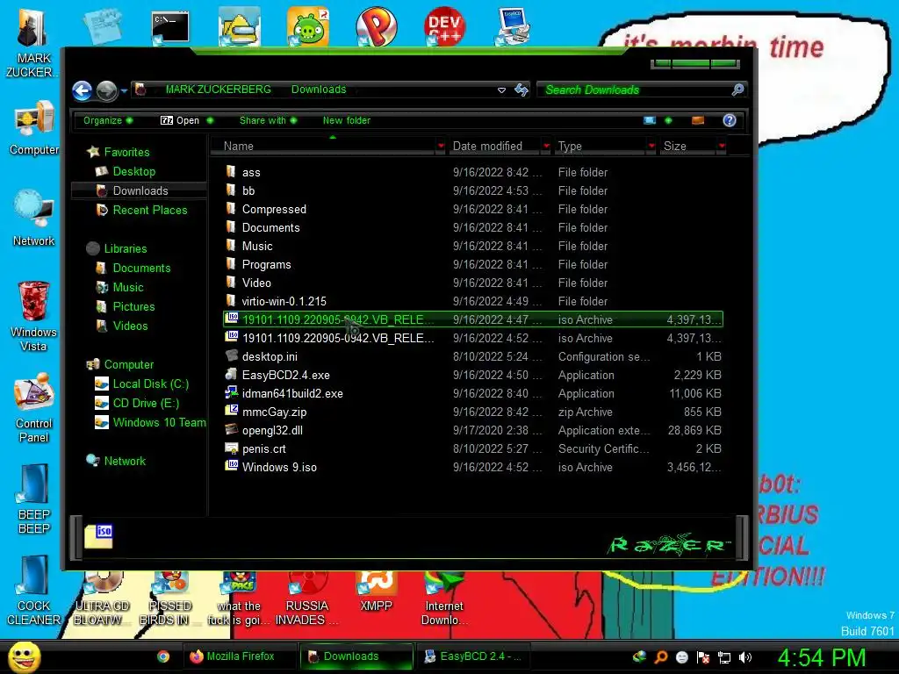Click the Downloads taskbar button
The image size is (899, 674).
click(x=356, y=656)
